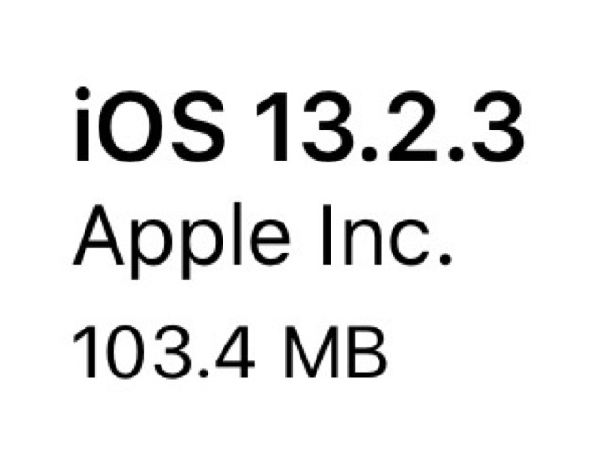The width and height of the screenshot is (601, 475).
Task: Tap the capital A in Apple
Action: [x=99, y=235]
